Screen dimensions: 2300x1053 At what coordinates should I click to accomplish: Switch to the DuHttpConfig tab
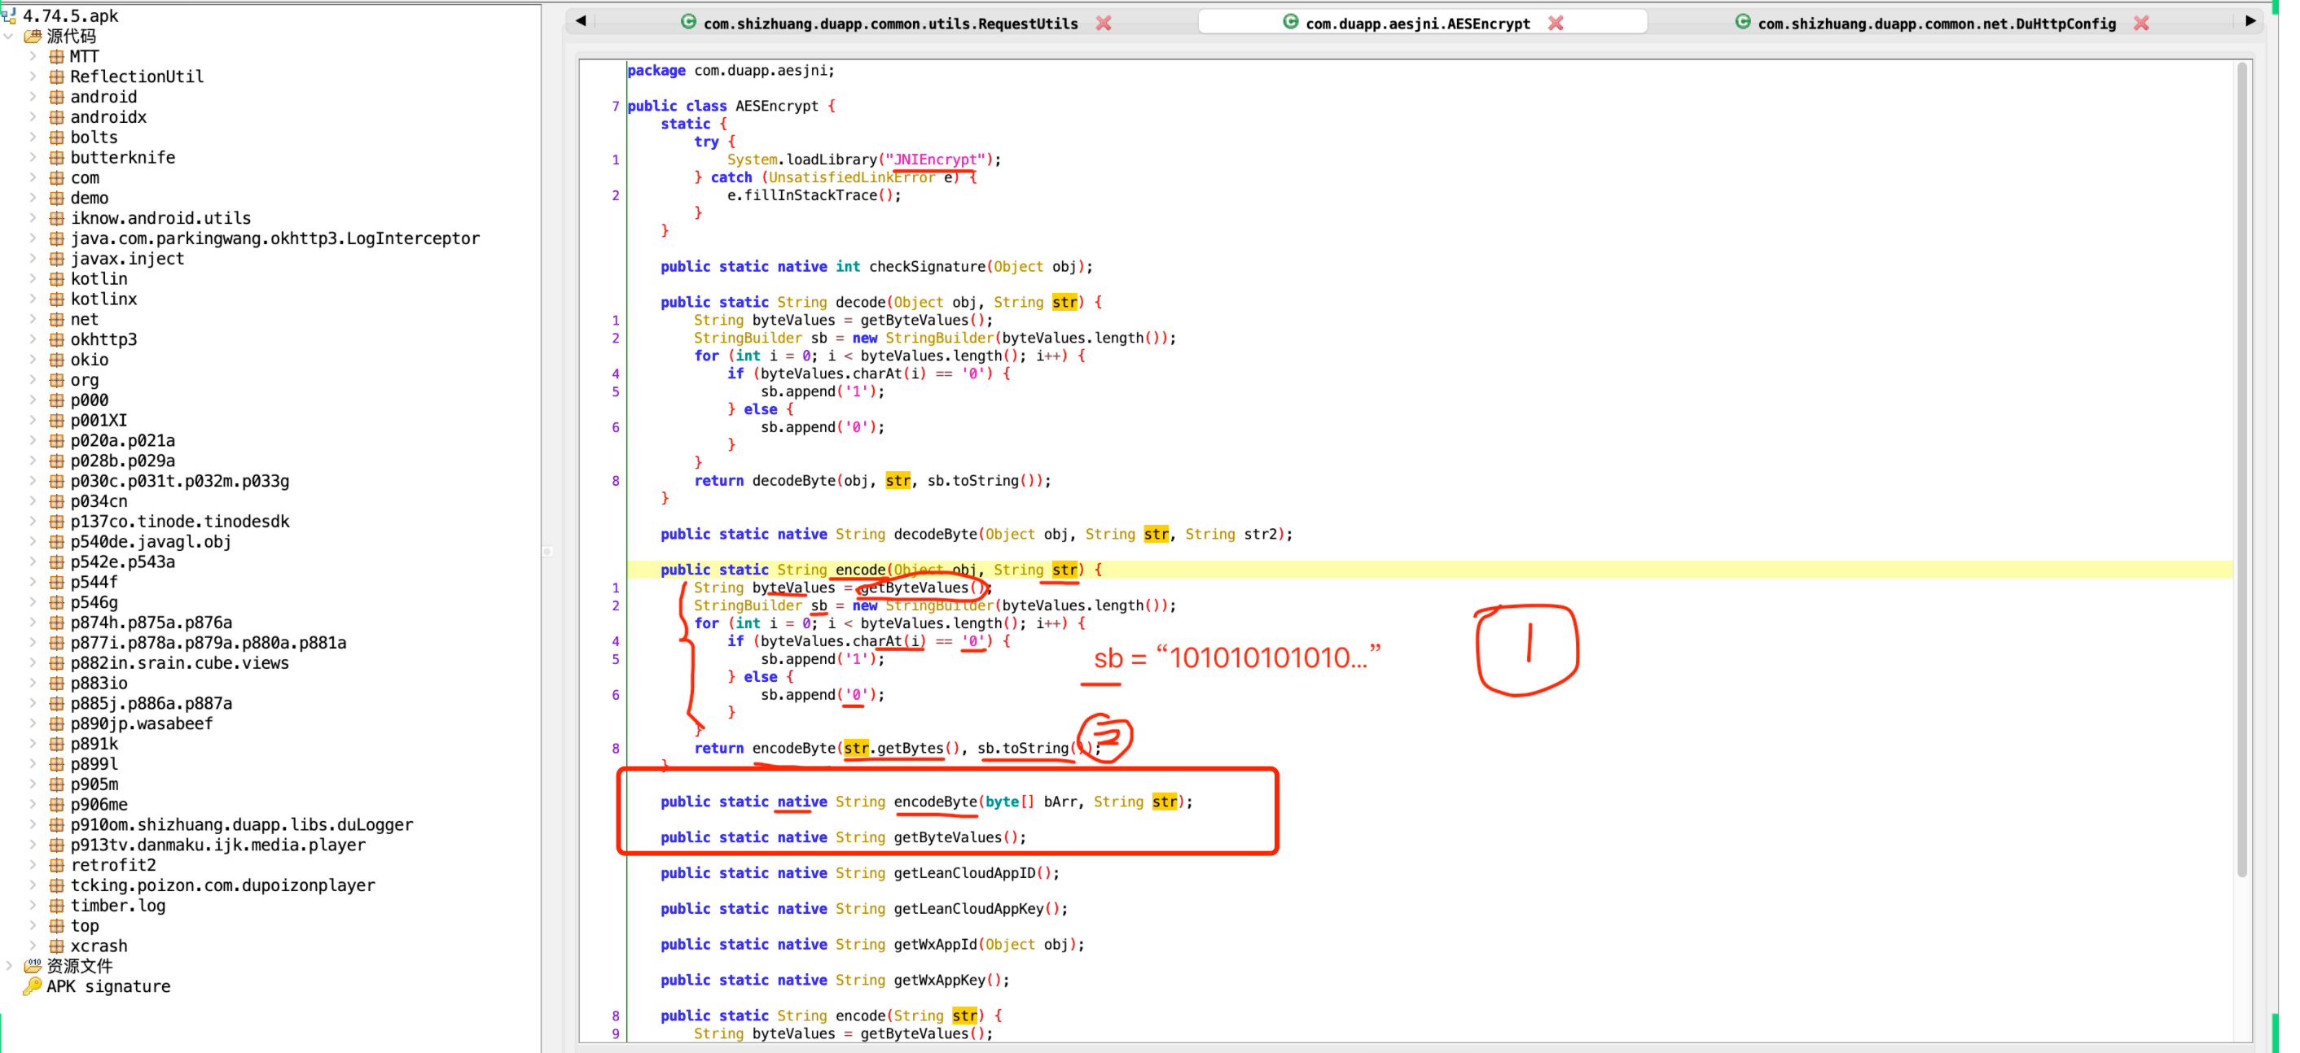coord(1936,24)
